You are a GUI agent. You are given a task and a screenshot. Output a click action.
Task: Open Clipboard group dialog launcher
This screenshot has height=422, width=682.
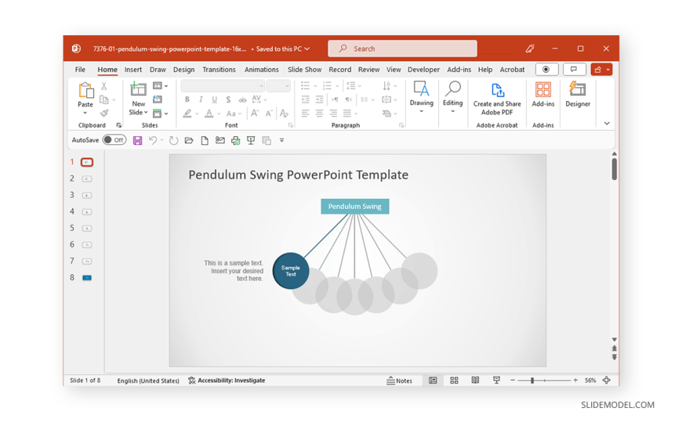[118, 125]
